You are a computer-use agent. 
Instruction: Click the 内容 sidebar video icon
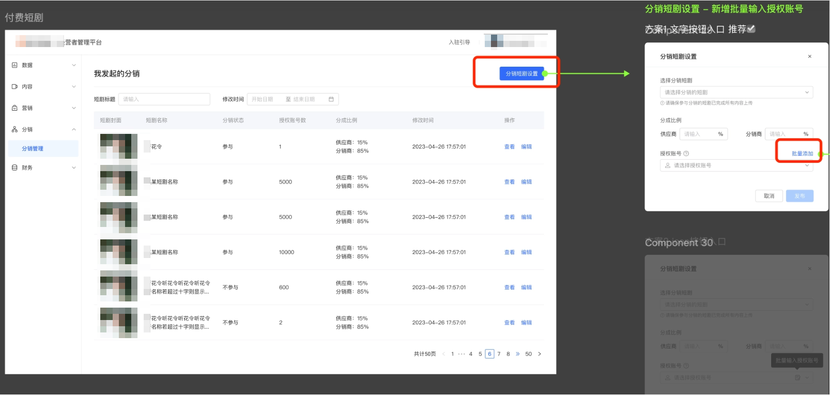[14, 87]
